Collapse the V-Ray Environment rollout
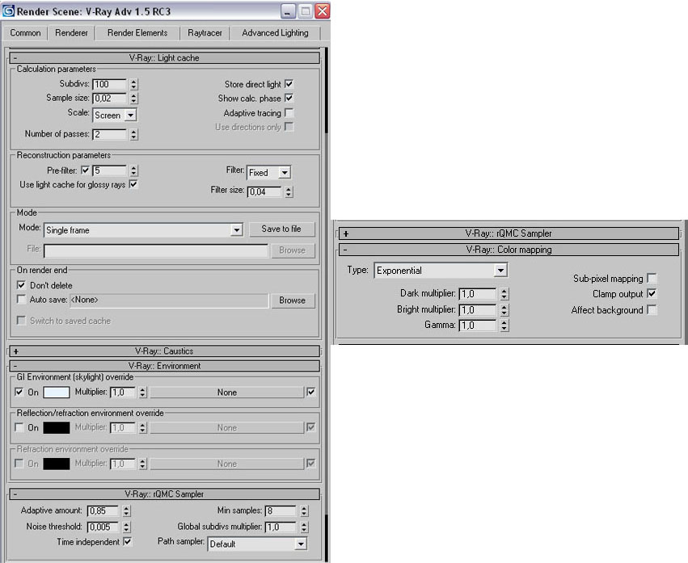This screenshot has width=688, height=563. [x=165, y=366]
